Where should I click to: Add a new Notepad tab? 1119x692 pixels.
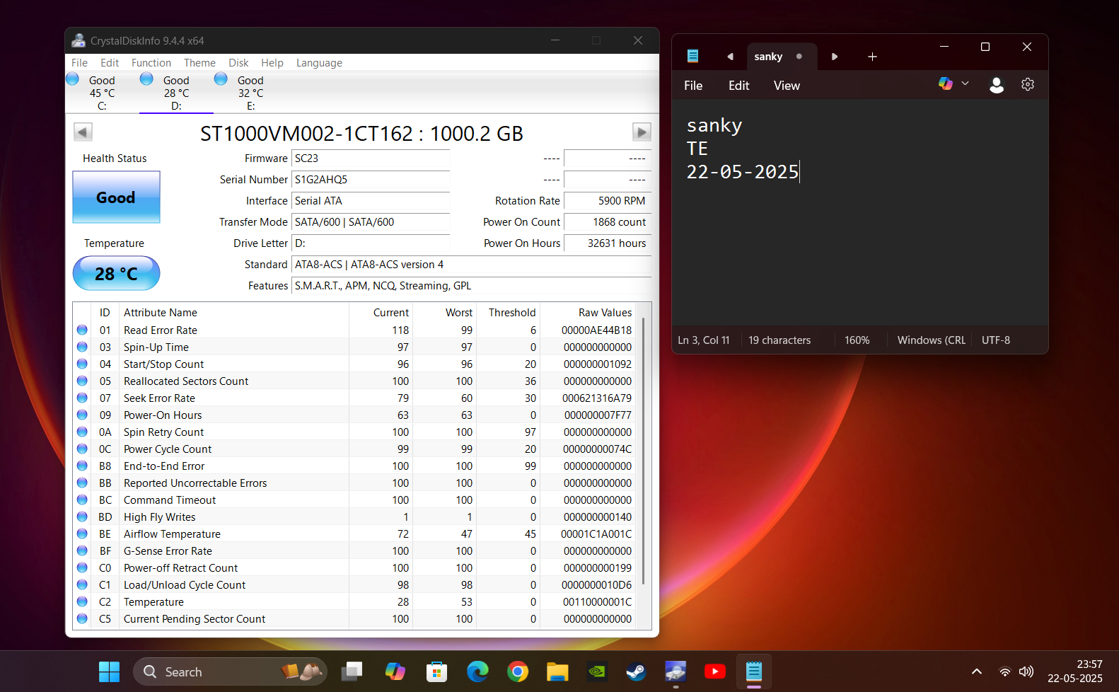pyautogui.click(x=872, y=57)
